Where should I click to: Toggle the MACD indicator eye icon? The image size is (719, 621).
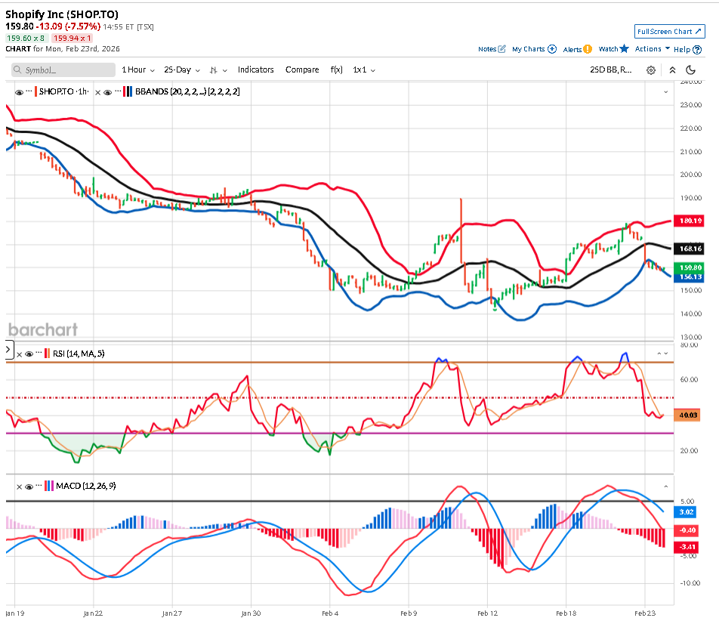coord(29,486)
